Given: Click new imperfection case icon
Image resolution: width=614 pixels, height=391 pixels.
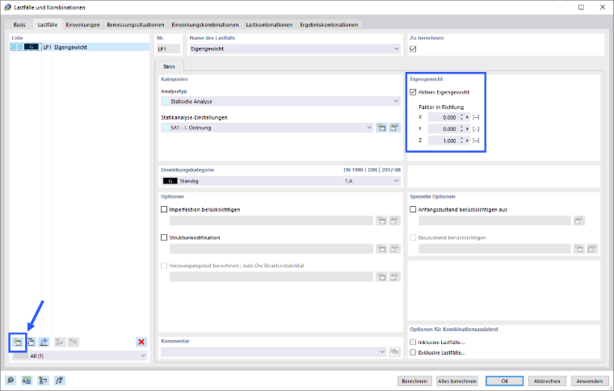Looking at the screenshot, I should click(381, 221).
